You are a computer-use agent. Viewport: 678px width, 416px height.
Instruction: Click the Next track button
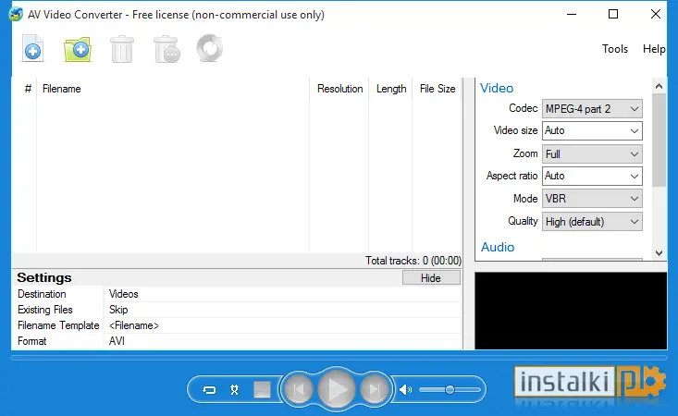point(375,389)
